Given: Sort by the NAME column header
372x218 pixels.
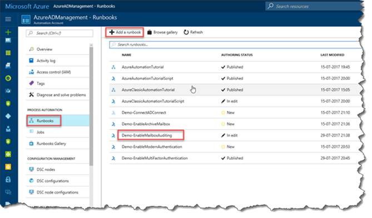Looking at the screenshot, I should pos(126,55).
